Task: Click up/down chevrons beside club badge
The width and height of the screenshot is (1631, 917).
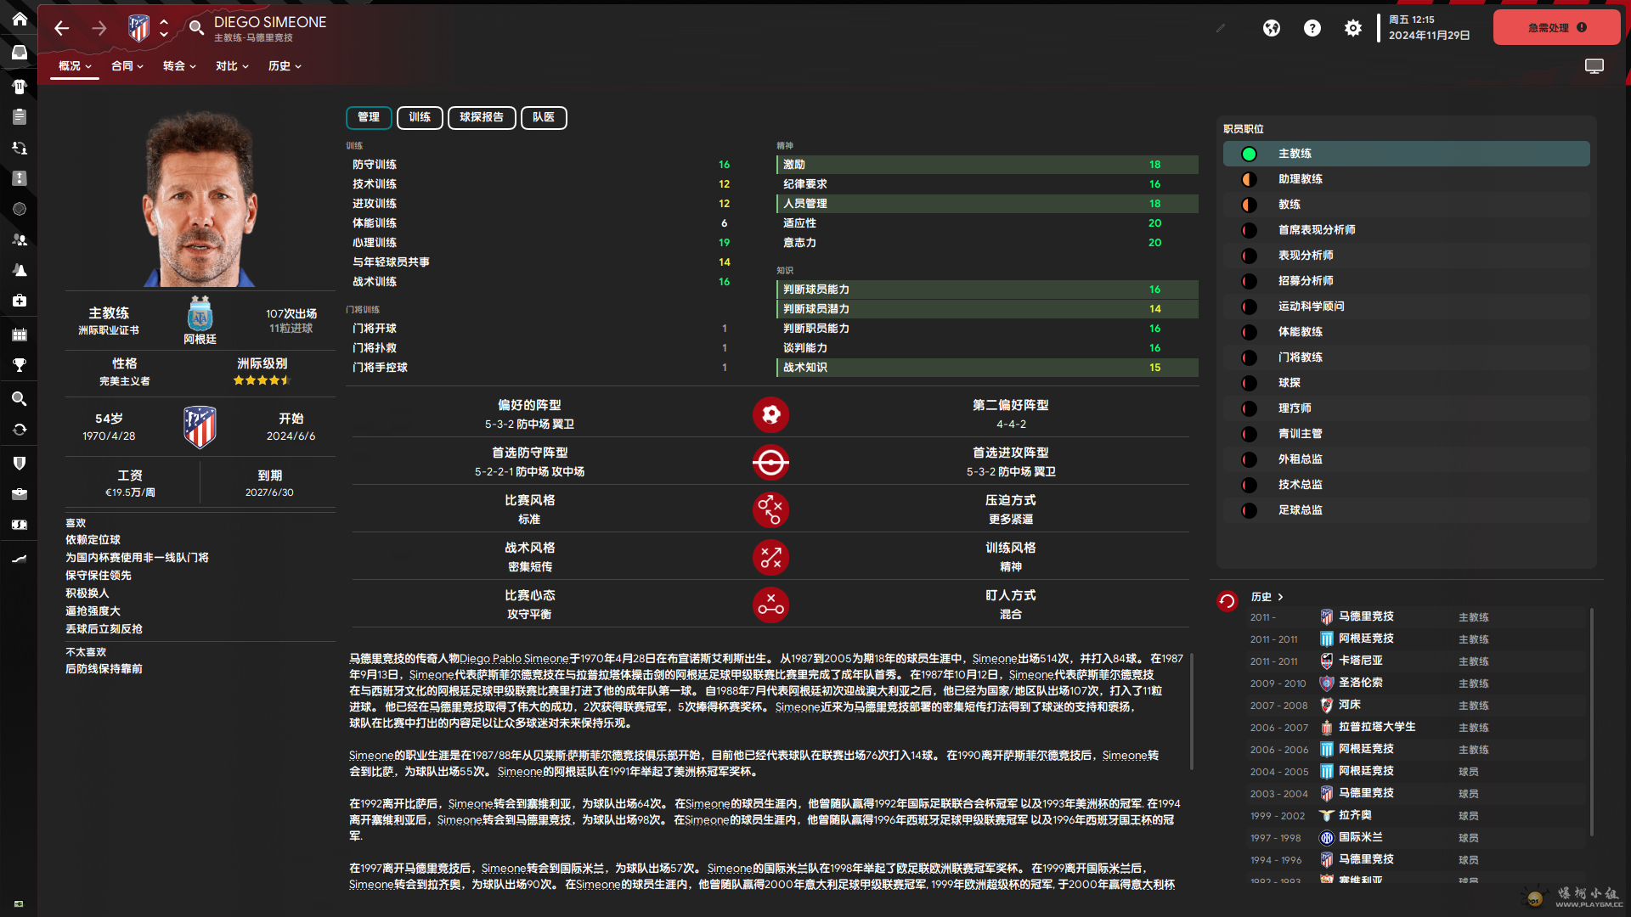Action: 164,28
